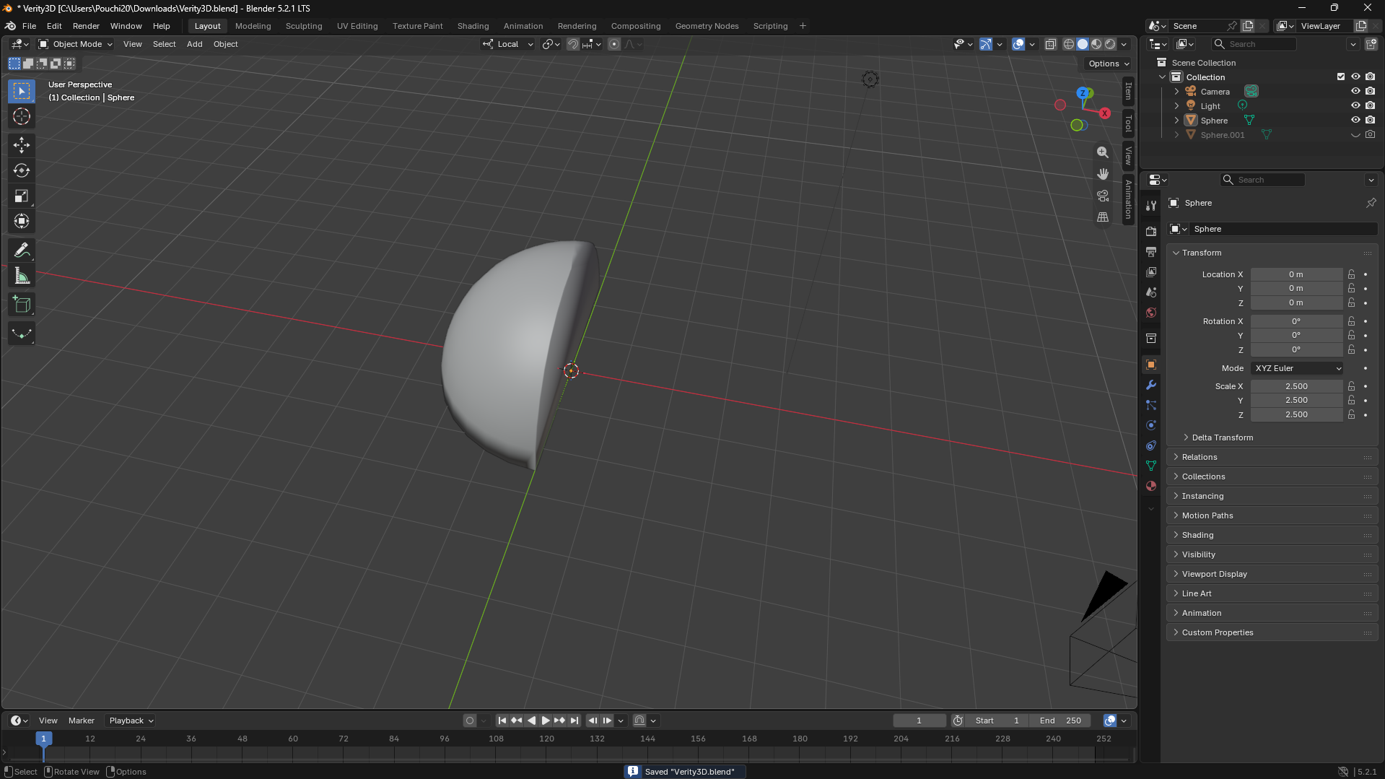
Task: Hide Camera in viewport via eye icon
Action: click(1355, 91)
